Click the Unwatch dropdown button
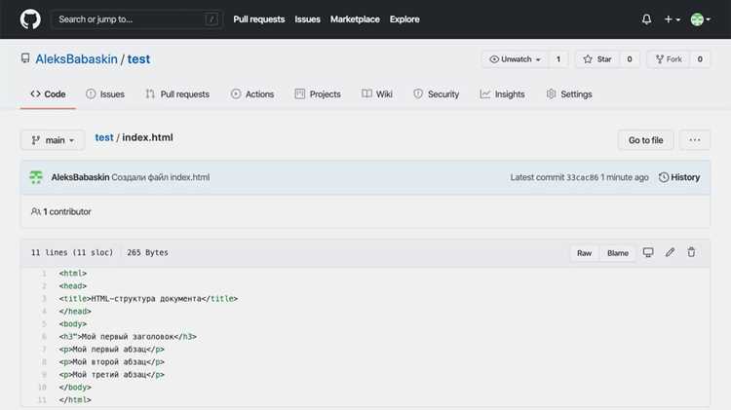 515,59
